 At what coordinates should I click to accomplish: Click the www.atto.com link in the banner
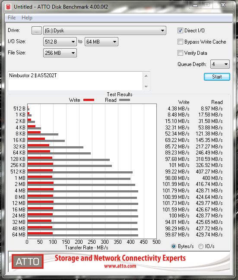pyautogui.click(x=120, y=266)
